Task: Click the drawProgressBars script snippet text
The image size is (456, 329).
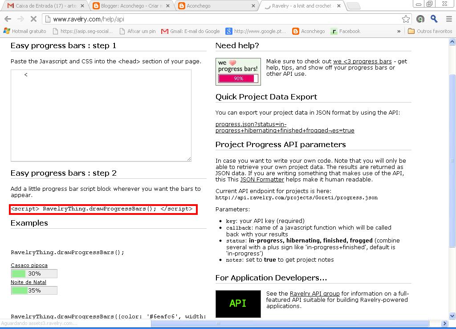Action: [102, 209]
